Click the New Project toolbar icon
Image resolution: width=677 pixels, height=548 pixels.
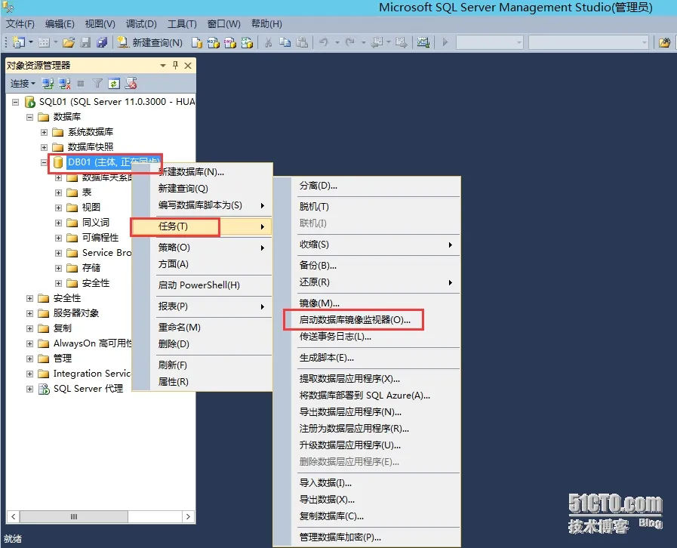click(19, 42)
